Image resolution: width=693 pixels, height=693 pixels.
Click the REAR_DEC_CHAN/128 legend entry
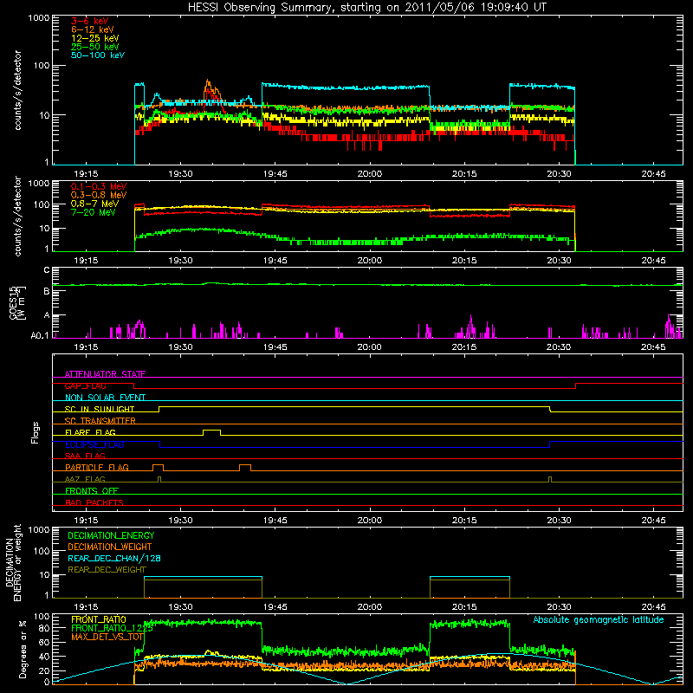click(x=114, y=559)
